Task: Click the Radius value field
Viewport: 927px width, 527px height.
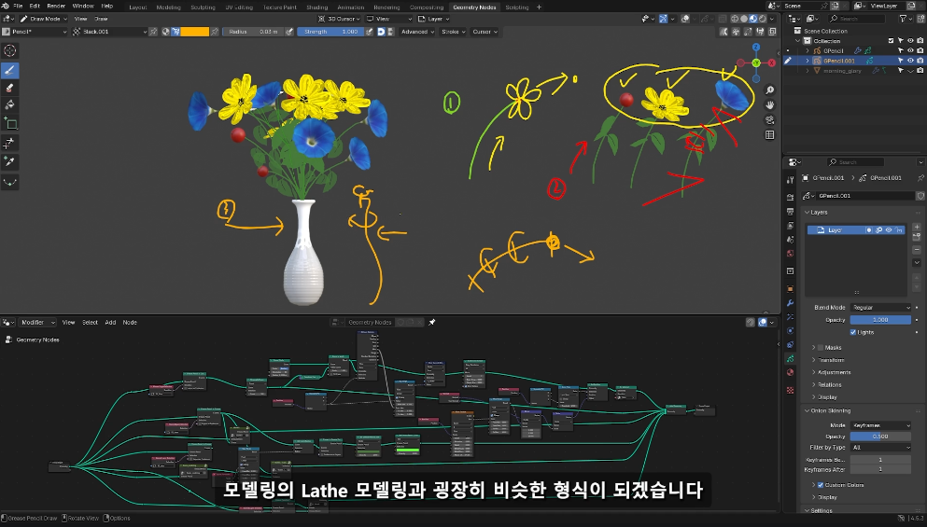Action: pos(254,32)
